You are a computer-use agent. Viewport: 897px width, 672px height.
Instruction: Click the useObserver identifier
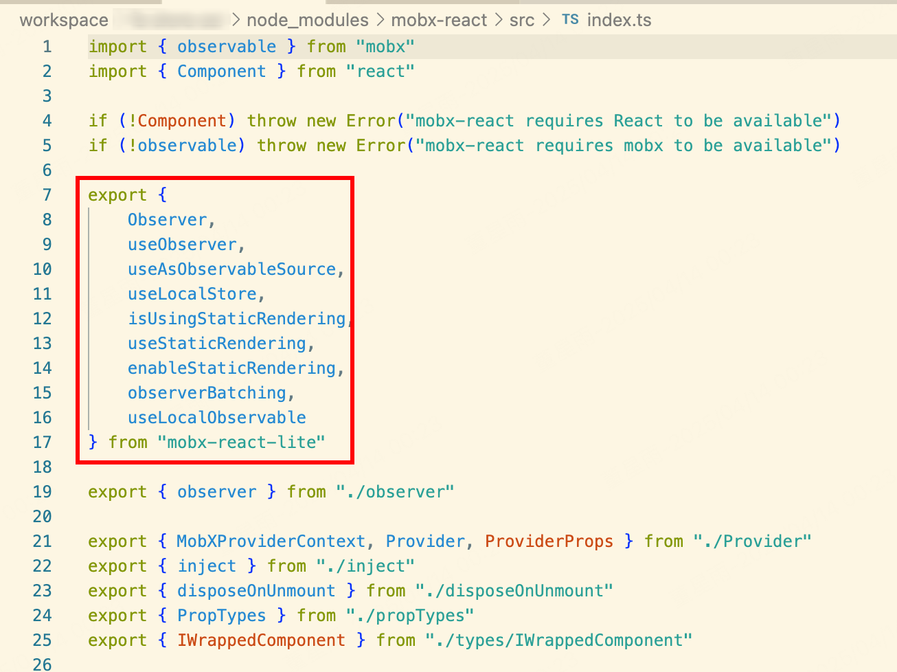[182, 245]
